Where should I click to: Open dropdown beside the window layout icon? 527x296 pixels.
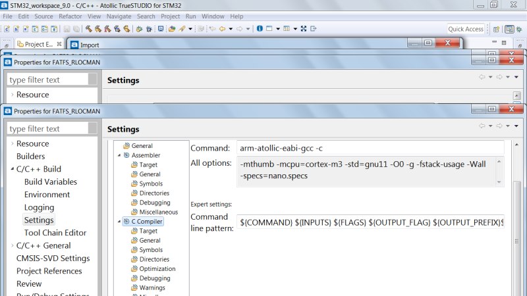(278, 29)
